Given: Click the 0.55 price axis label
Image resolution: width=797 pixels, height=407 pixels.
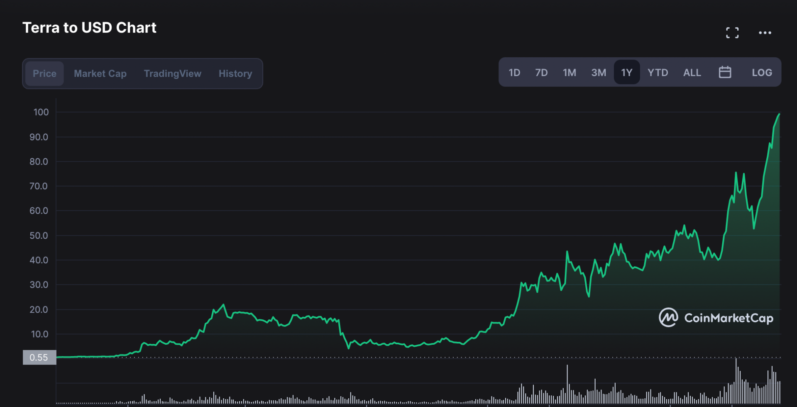Looking at the screenshot, I should 39,357.
